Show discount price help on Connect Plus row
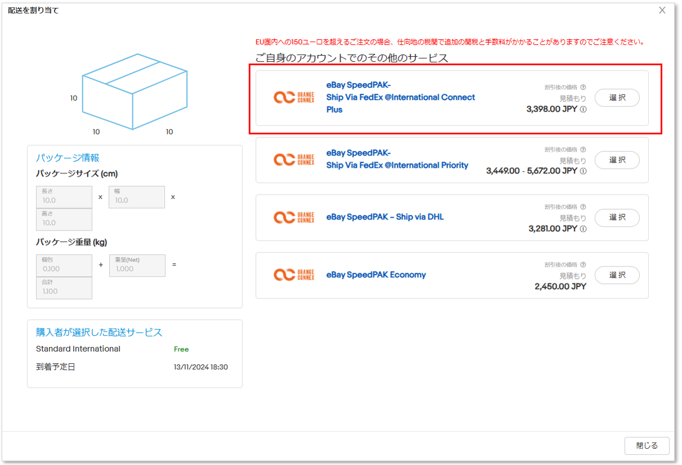This screenshot has width=682, height=465. coord(583,87)
